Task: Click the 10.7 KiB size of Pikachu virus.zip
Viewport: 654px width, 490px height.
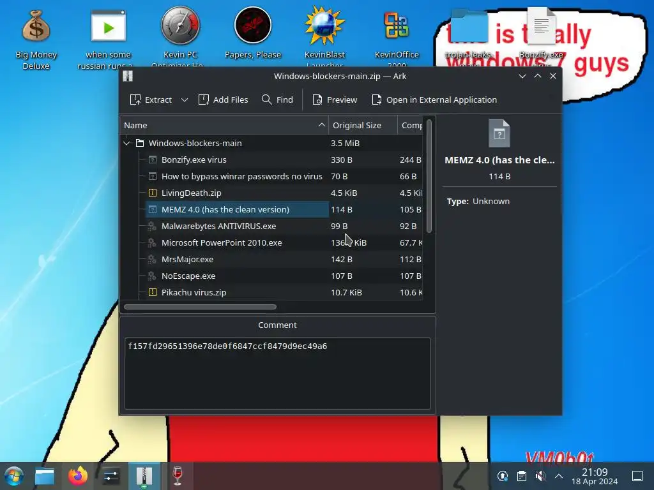Action: 346,292
